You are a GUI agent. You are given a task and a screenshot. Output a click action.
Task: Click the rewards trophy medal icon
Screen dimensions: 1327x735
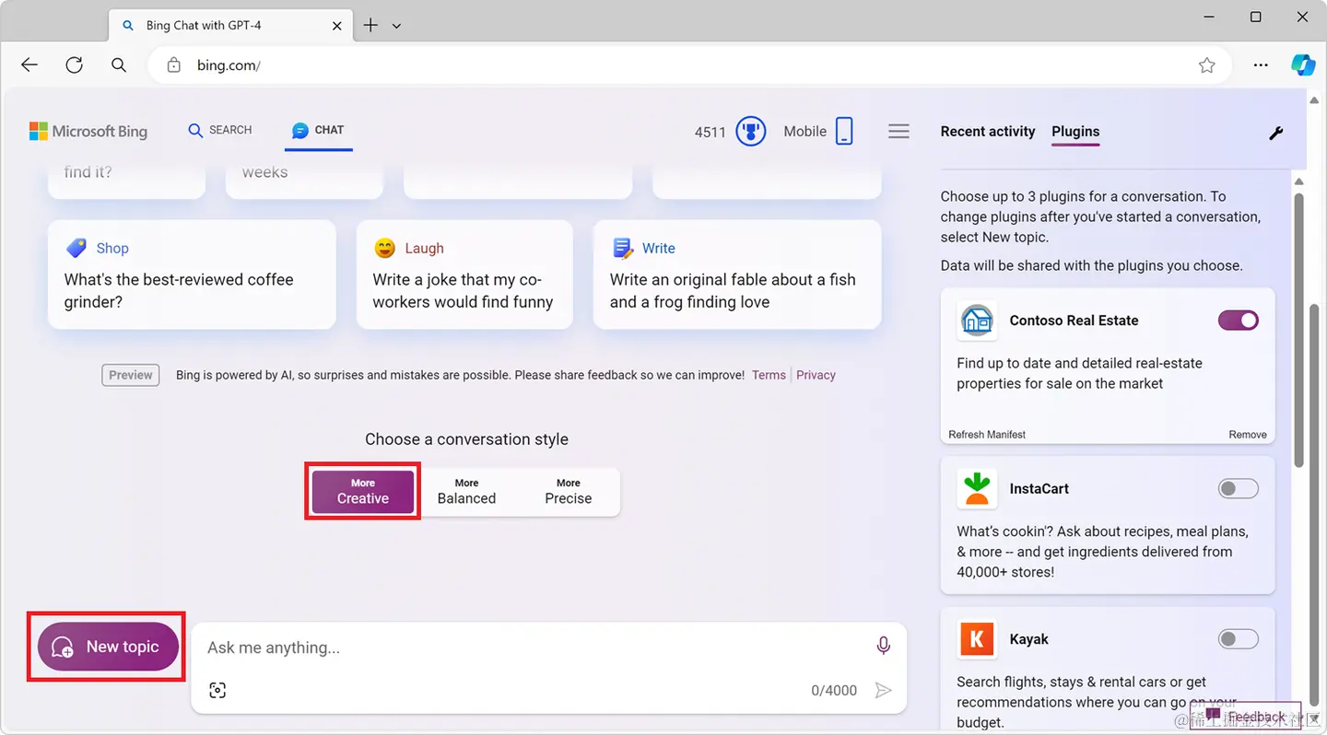tap(751, 132)
